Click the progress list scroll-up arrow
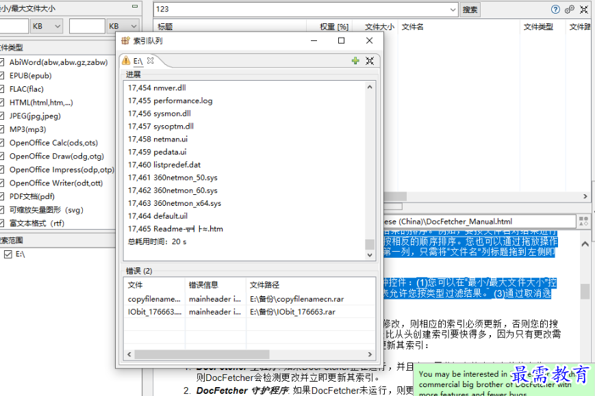This screenshot has height=396, width=595. pyautogui.click(x=370, y=87)
